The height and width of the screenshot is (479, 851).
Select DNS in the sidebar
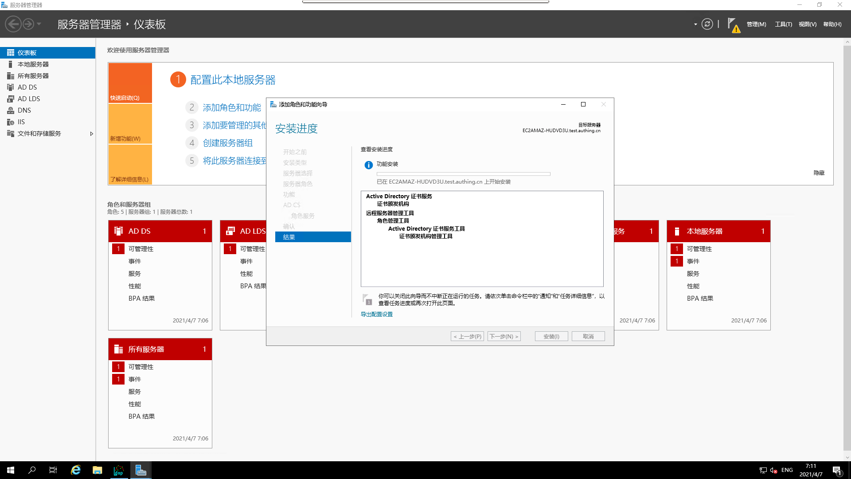pyautogui.click(x=24, y=110)
